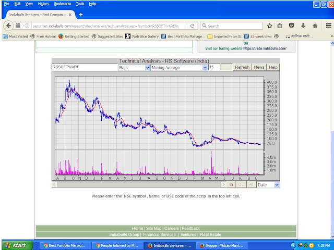Viewport: 334px width, 250px height.
Task: Click the Most Visited bookmark icon
Action: pyautogui.click(x=5, y=36)
